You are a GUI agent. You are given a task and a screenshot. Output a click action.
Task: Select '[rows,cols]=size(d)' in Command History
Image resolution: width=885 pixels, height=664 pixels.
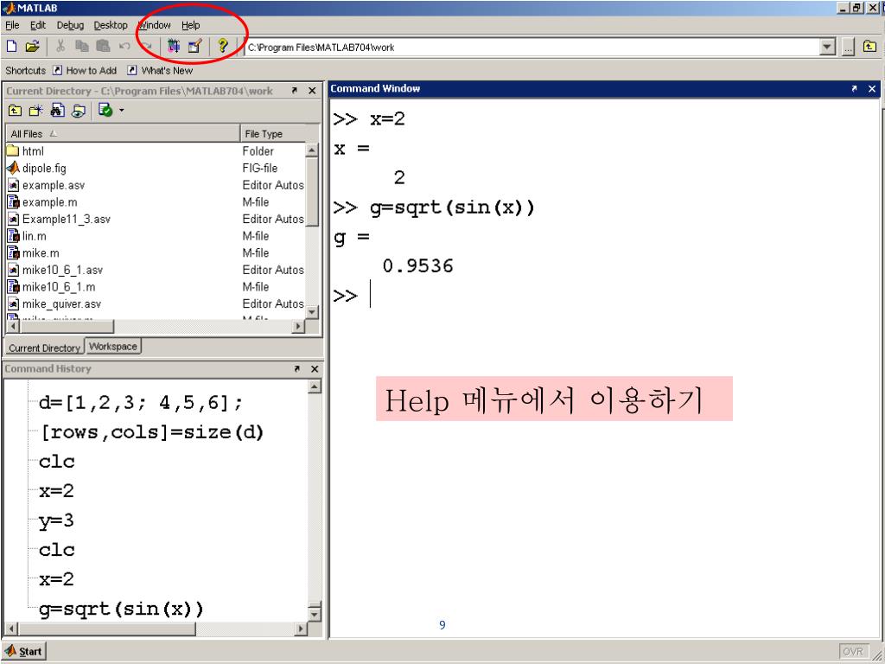152,432
